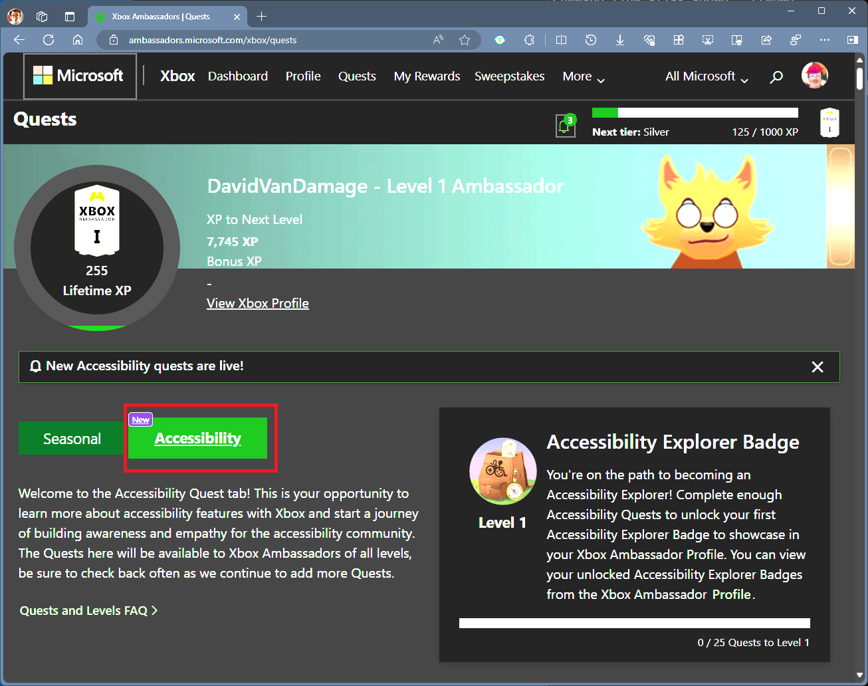The width and height of the screenshot is (868, 686).
Task: Go back to the previous page
Action: 19,40
